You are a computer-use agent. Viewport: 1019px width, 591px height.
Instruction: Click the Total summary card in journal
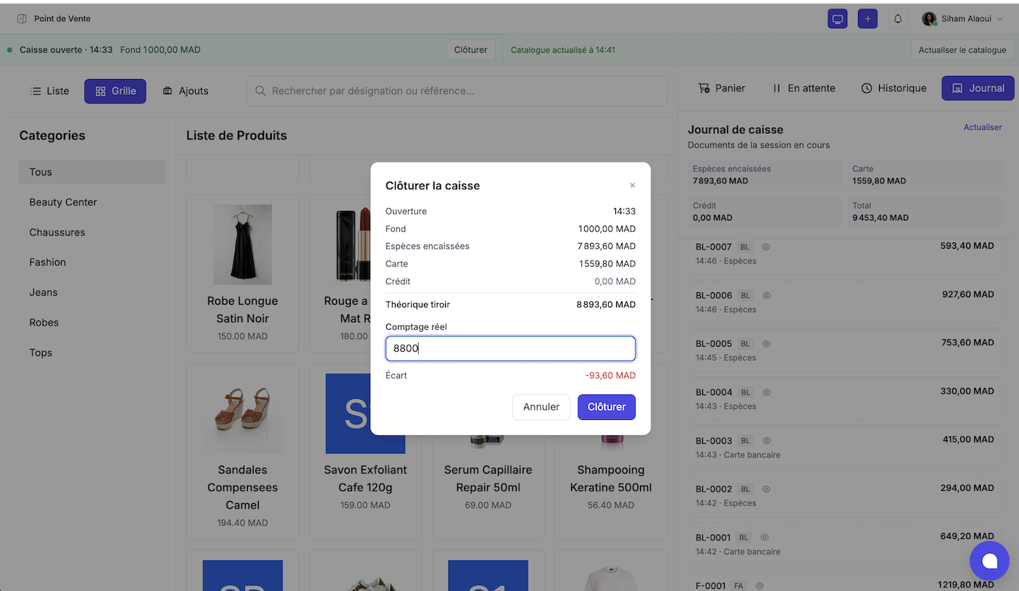(924, 212)
